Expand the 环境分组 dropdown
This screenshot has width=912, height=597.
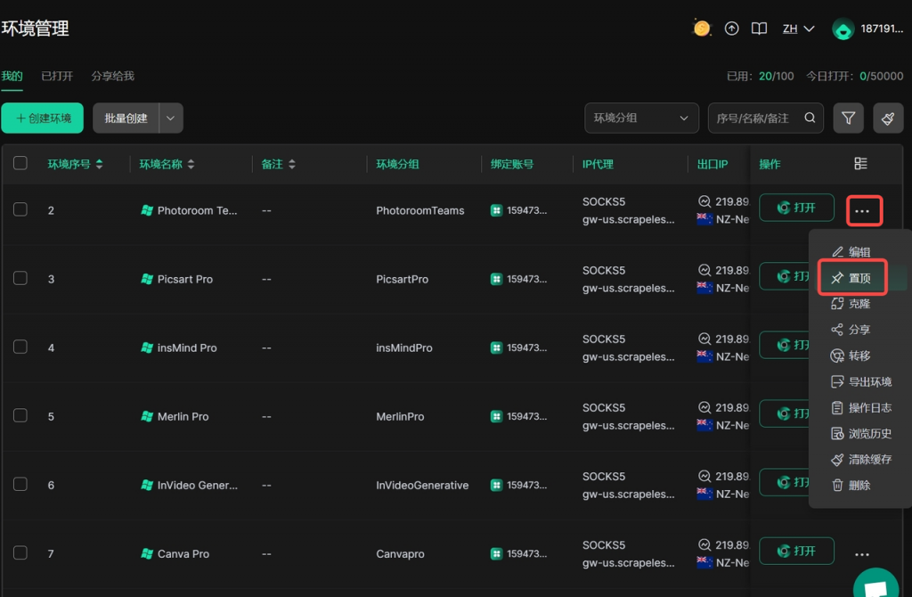(641, 119)
